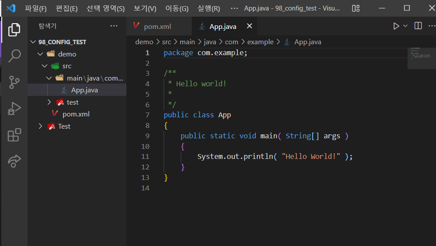Open the run options dropdown arrow
436x246 pixels.
point(405,26)
